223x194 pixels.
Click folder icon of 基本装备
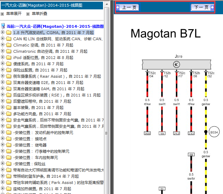pyautogui.click(x=9, y=108)
